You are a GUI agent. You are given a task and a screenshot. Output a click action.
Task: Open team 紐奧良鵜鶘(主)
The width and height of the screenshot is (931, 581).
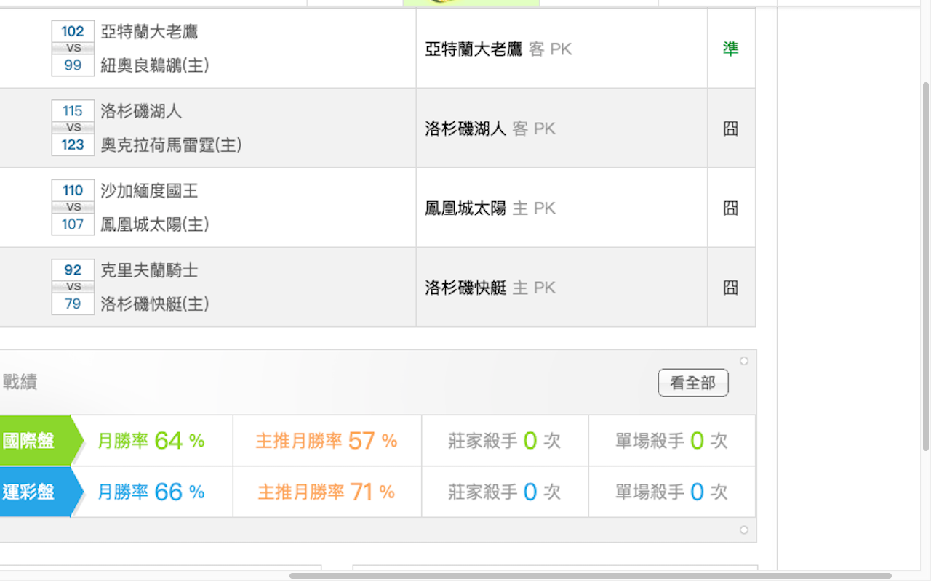tap(155, 65)
